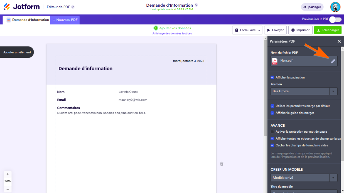Viewport: 344px width, 193px height.
Task: Click the date mardi, octobre 3, 2023
Action: [188, 61]
